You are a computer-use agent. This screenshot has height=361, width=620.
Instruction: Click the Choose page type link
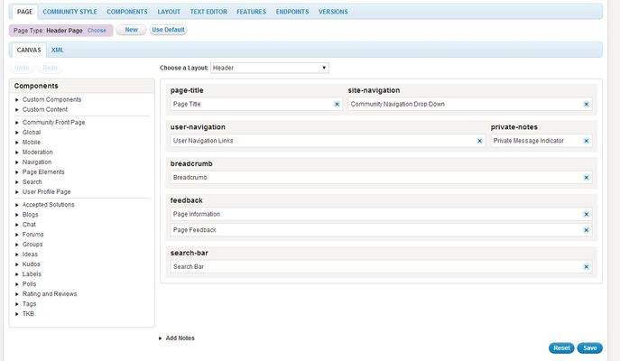click(x=97, y=31)
